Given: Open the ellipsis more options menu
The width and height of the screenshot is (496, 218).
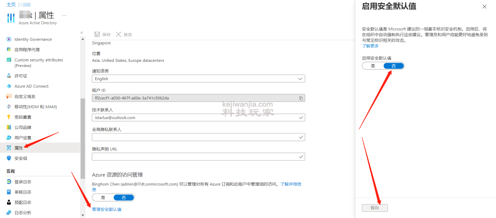Looking at the screenshot, I should point(64,15).
